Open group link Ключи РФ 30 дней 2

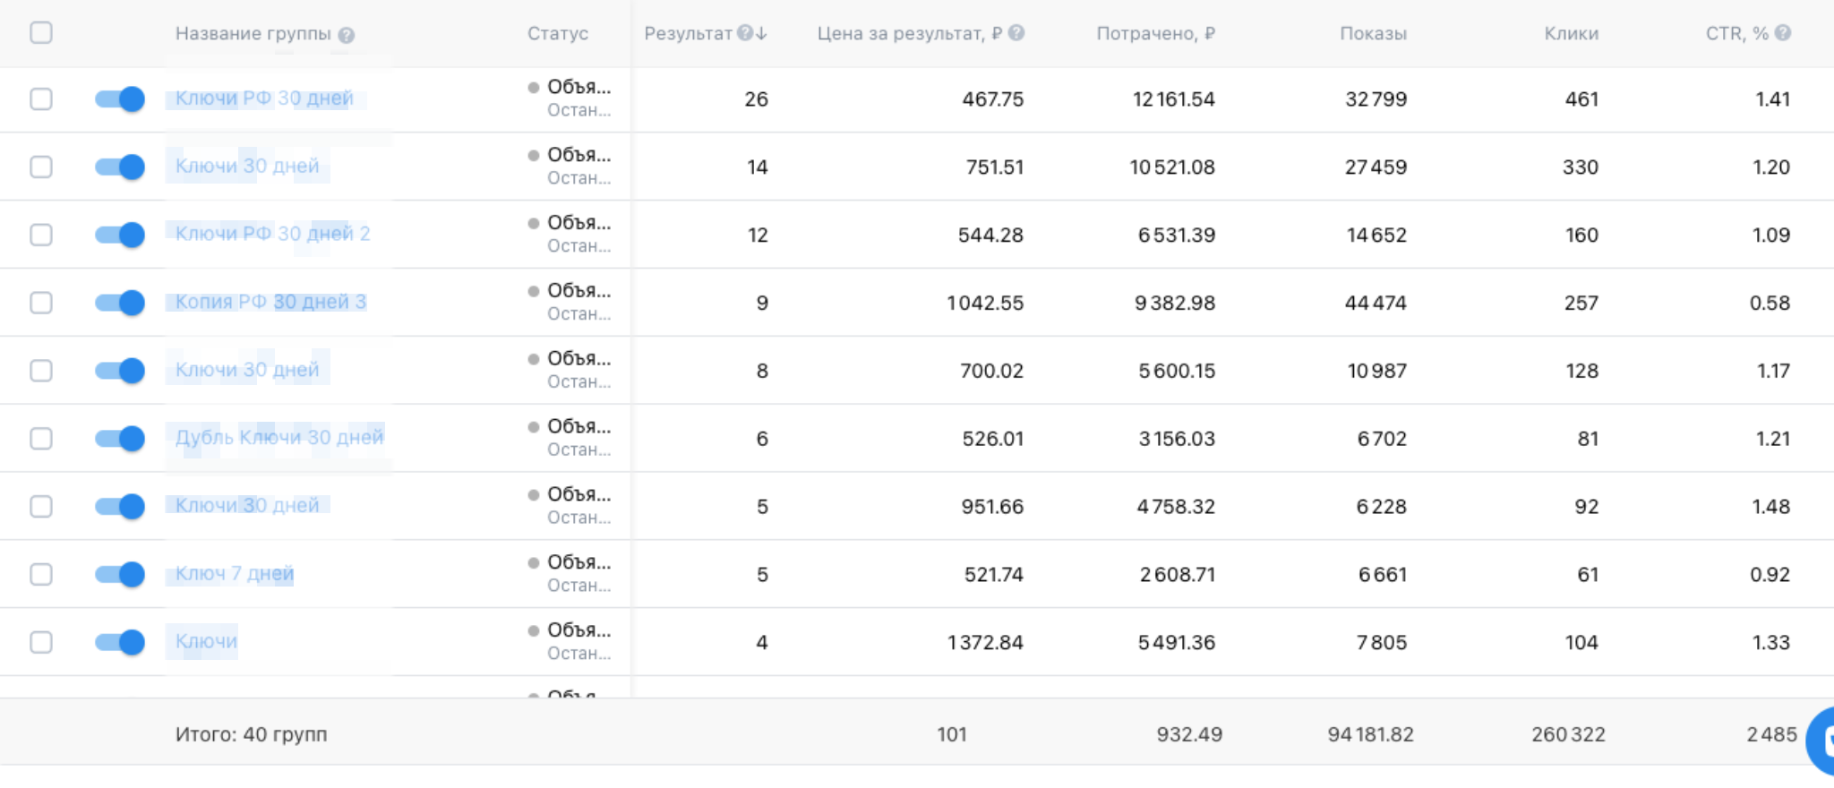272,234
